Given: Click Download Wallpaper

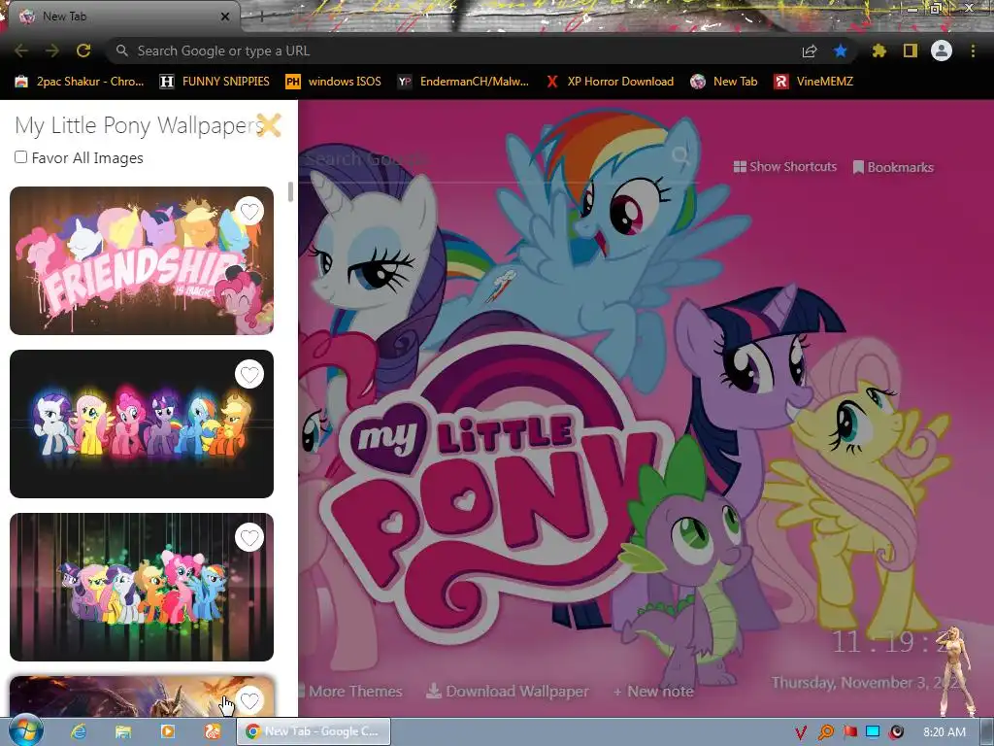Looking at the screenshot, I should click(508, 692).
